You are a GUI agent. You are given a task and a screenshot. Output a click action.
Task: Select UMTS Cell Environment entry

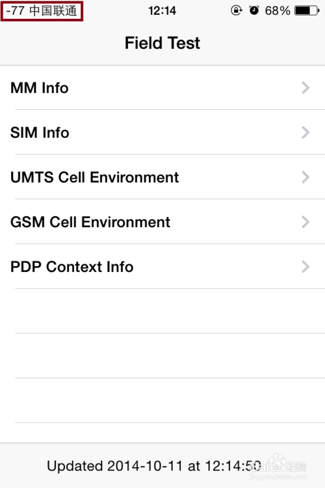[x=162, y=177]
